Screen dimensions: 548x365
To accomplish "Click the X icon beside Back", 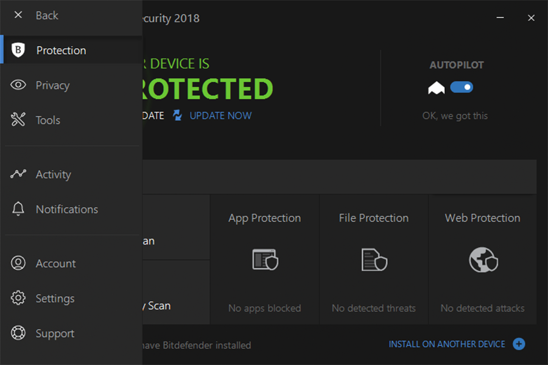I will tap(18, 15).
